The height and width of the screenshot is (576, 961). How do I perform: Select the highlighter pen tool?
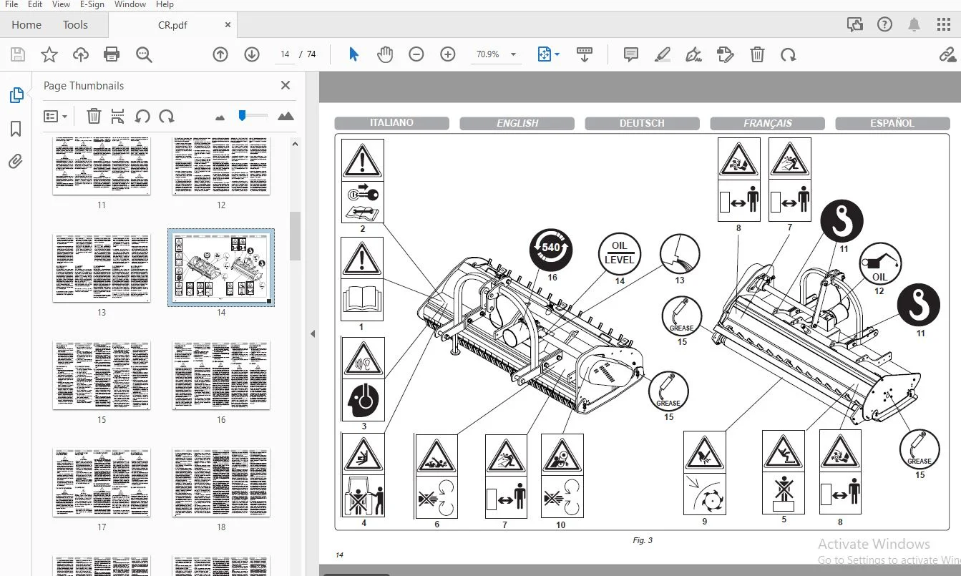coord(662,54)
